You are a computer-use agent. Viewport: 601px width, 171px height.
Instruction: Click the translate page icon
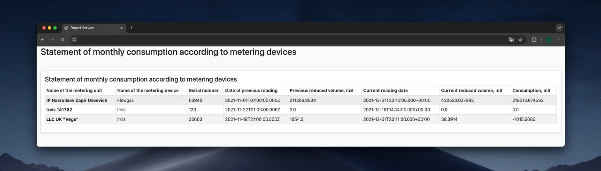pos(511,40)
